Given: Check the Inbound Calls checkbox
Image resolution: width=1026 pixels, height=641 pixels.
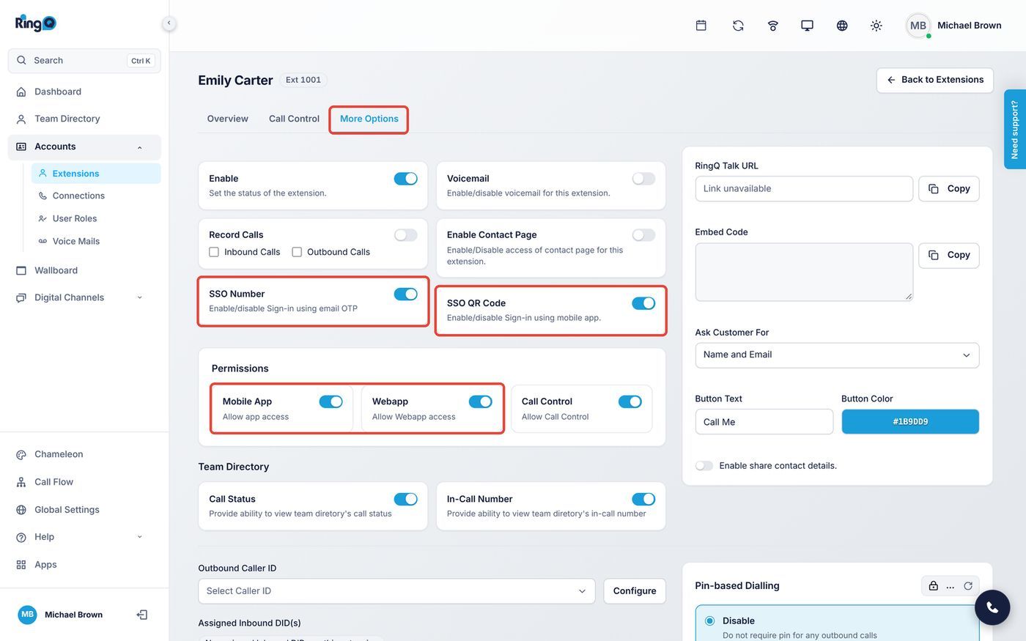Looking at the screenshot, I should tap(214, 252).
